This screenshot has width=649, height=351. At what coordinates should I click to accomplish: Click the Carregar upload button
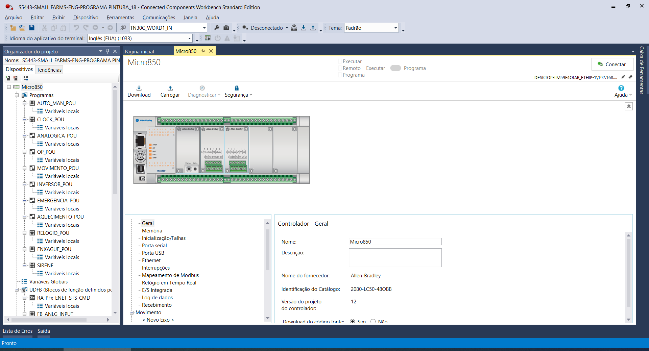coord(170,91)
